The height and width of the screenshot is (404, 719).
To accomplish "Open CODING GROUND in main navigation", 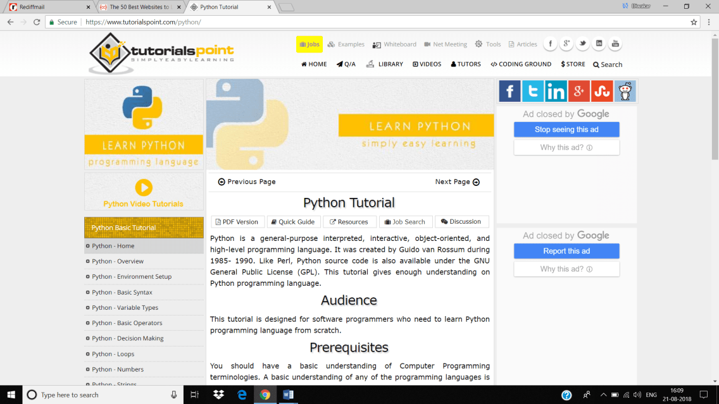I will coord(521,64).
